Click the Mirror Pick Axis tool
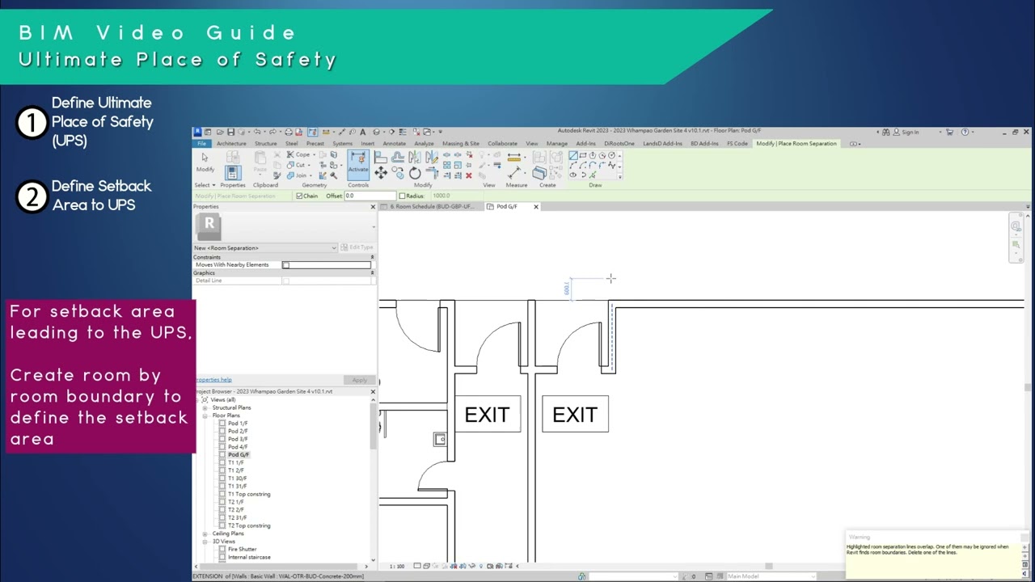Viewport: 1035px width, 582px height. (415, 157)
